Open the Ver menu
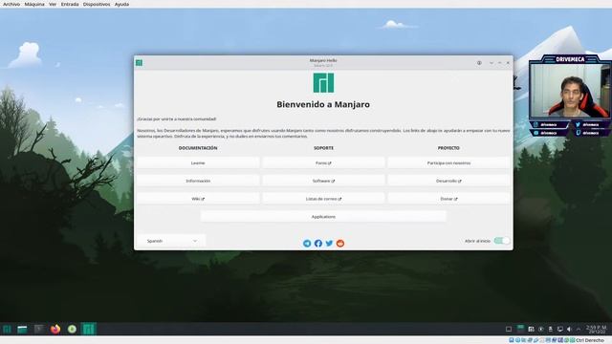The image size is (612, 344). click(53, 4)
